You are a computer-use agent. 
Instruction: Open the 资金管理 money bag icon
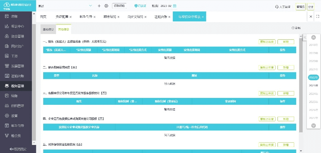tap(7, 36)
